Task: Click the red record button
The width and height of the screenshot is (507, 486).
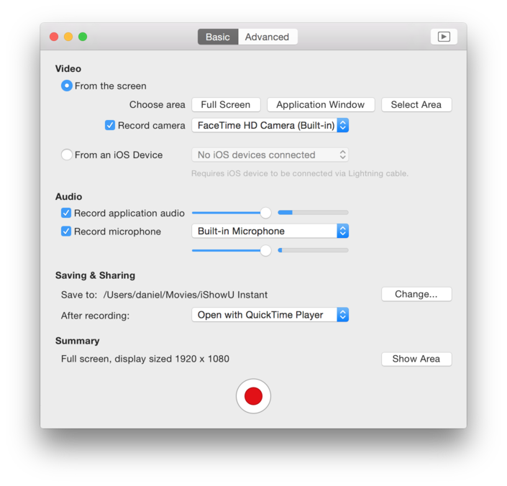Action: [x=253, y=396]
